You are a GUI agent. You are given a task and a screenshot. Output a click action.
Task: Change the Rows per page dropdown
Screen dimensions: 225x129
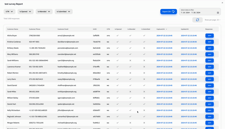click(213, 20)
